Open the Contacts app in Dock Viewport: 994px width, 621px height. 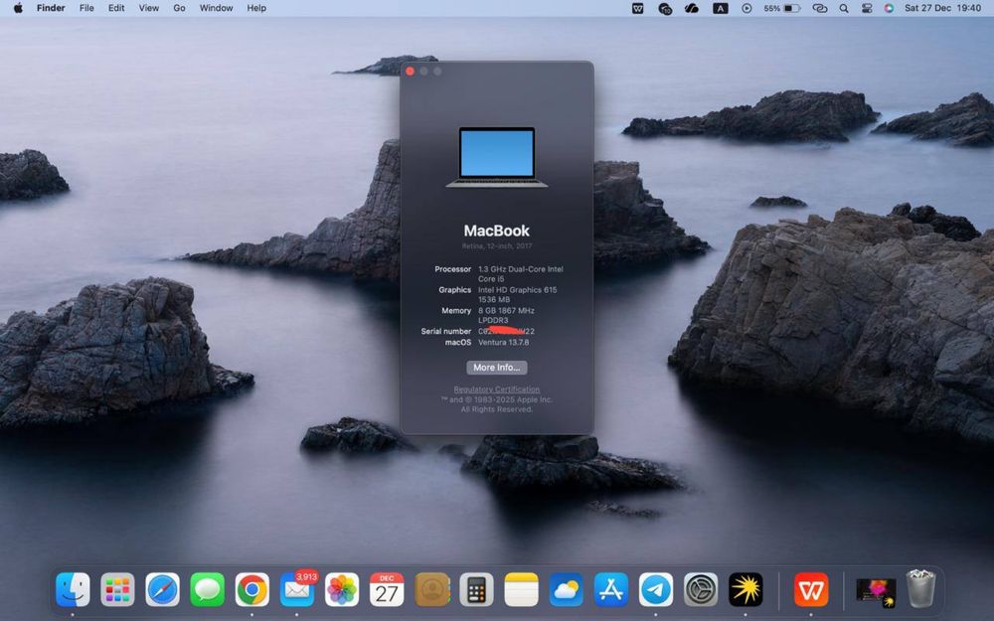click(432, 589)
